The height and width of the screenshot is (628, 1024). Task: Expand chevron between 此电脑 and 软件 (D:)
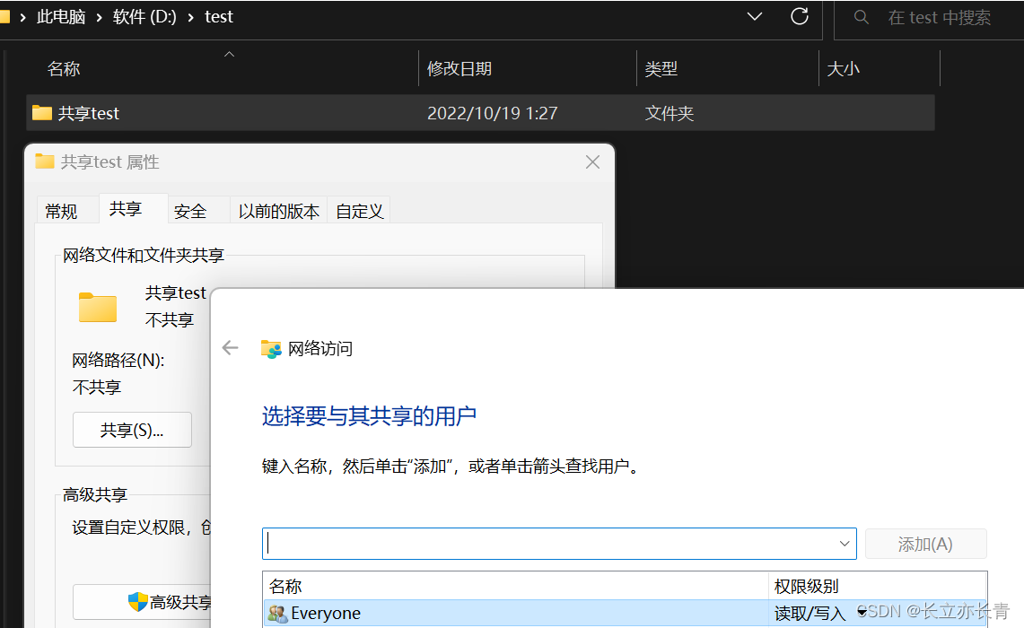100,17
